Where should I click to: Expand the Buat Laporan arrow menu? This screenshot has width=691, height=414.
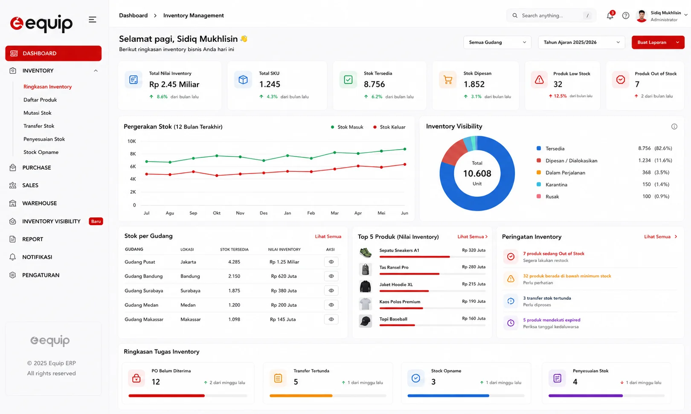click(678, 42)
